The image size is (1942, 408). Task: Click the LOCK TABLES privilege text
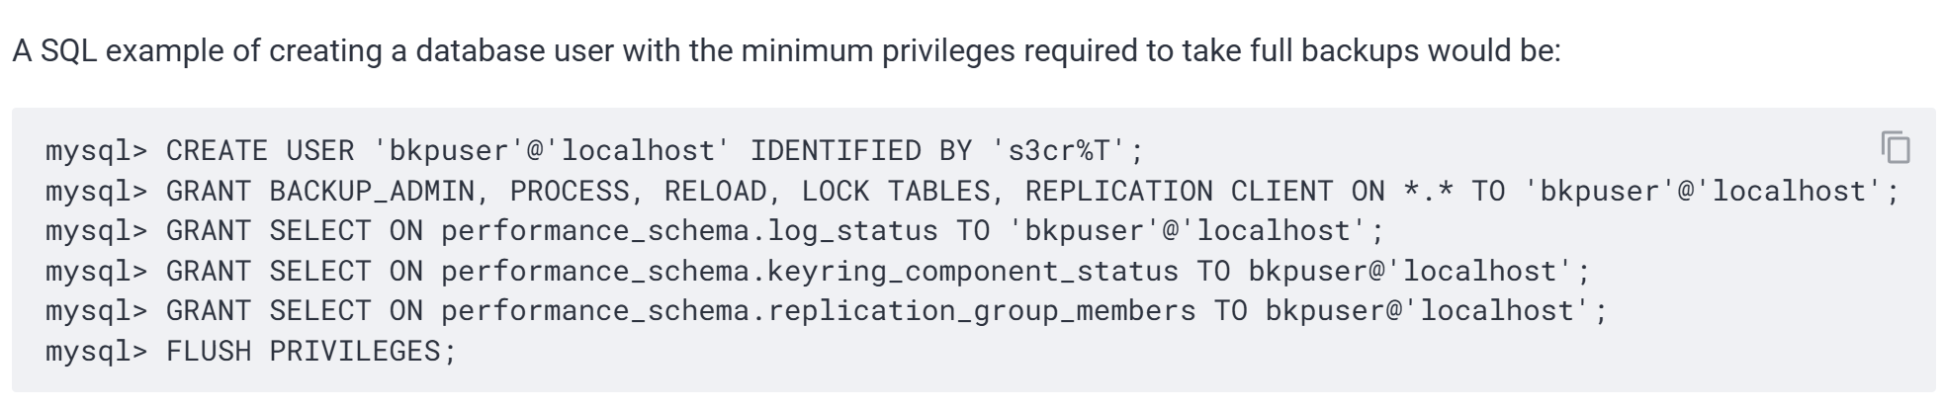(895, 192)
